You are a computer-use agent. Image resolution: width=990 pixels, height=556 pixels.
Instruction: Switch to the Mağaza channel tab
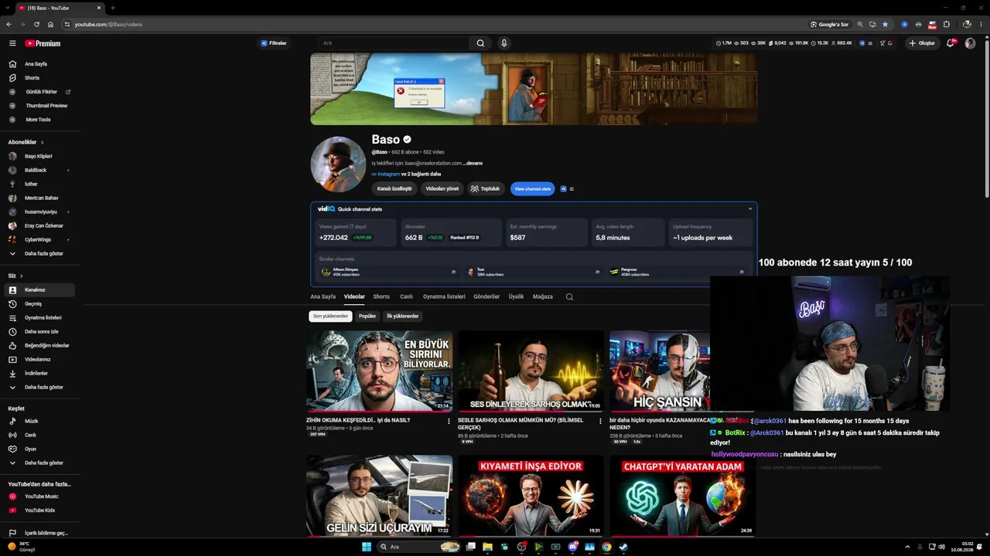coord(543,297)
